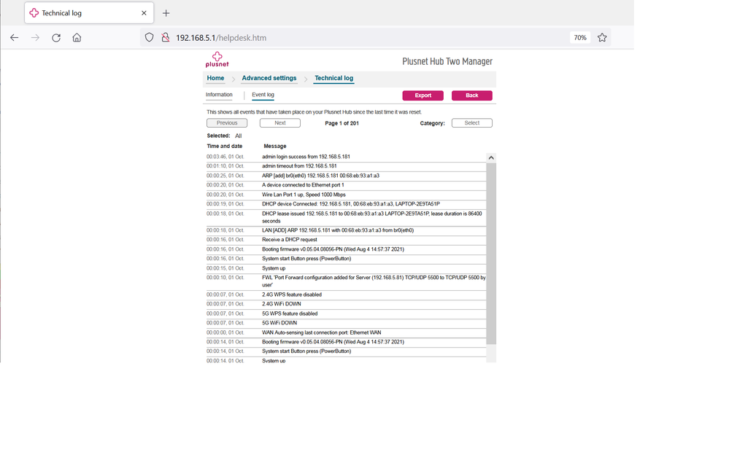Reload the Technical log page

[x=55, y=37]
